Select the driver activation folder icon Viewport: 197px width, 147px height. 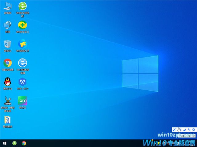7,122
